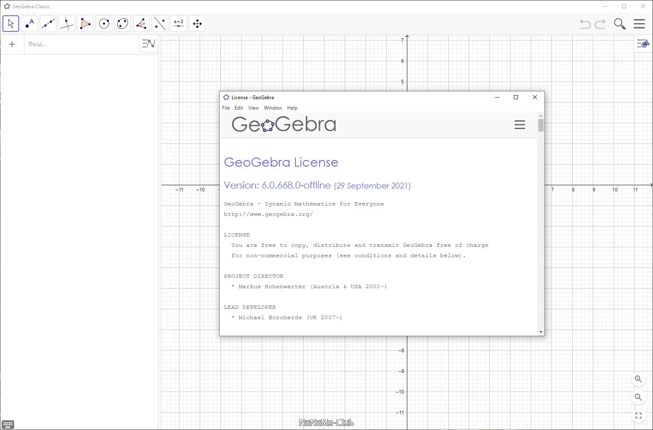The height and width of the screenshot is (430, 653).
Task: Enter fullscreen graphics view
Action: tap(638, 416)
